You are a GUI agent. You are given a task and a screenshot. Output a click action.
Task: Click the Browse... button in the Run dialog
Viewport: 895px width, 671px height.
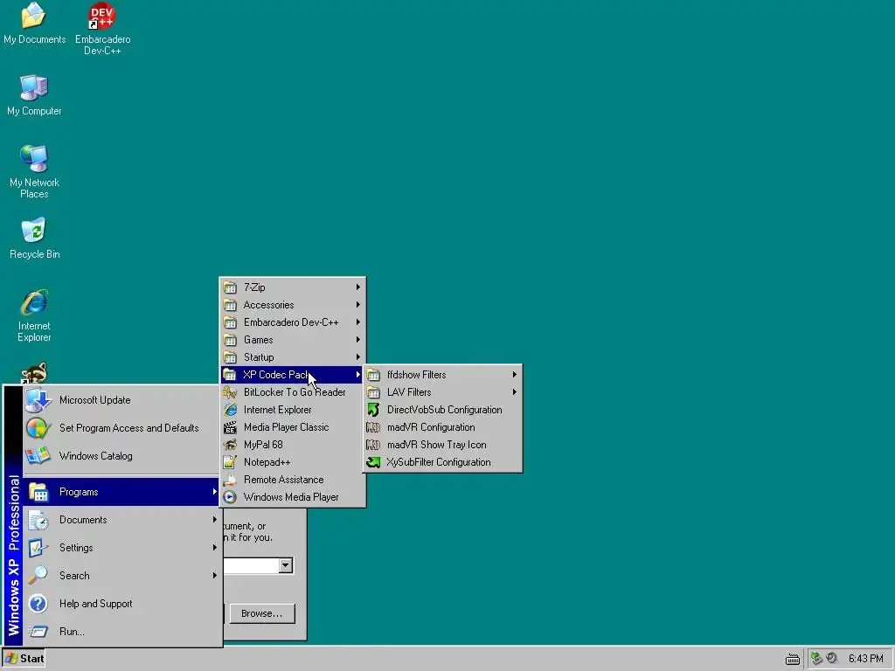click(x=262, y=613)
